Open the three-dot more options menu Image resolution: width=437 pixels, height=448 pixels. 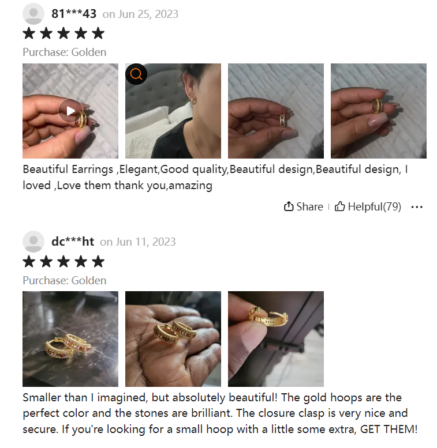pyautogui.click(x=417, y=207)
